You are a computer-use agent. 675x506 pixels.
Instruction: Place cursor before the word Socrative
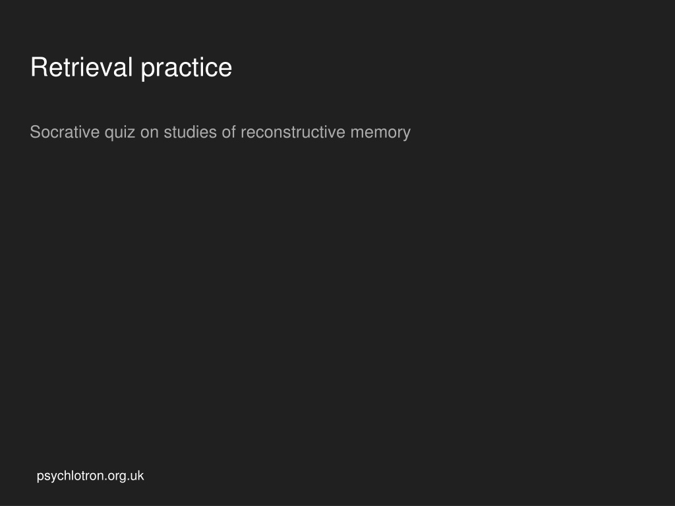pyautogui.click(x=30, y=132)
